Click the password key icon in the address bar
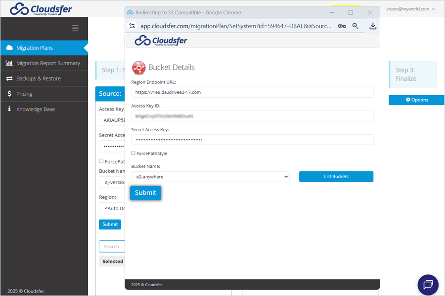 [342, 26]
